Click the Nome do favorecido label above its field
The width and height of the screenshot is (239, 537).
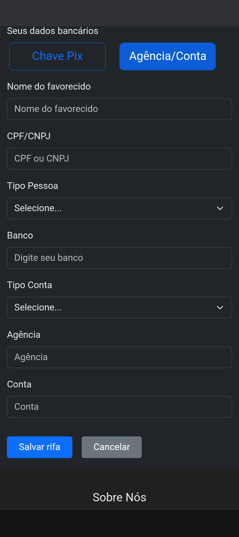click(49, 87)
